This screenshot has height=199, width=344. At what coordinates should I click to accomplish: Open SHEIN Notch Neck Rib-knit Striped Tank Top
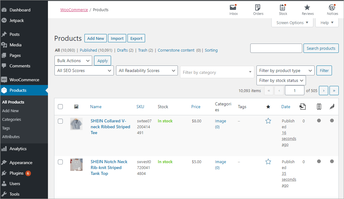pyautogui.click(x=109, y=167)
